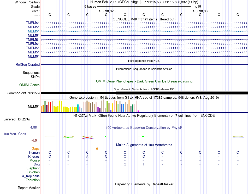Viewport: 248px width, 194px height.
Task: Select the light-blue highlighted TMEM51 transcript label
Action: coord(33,31)
